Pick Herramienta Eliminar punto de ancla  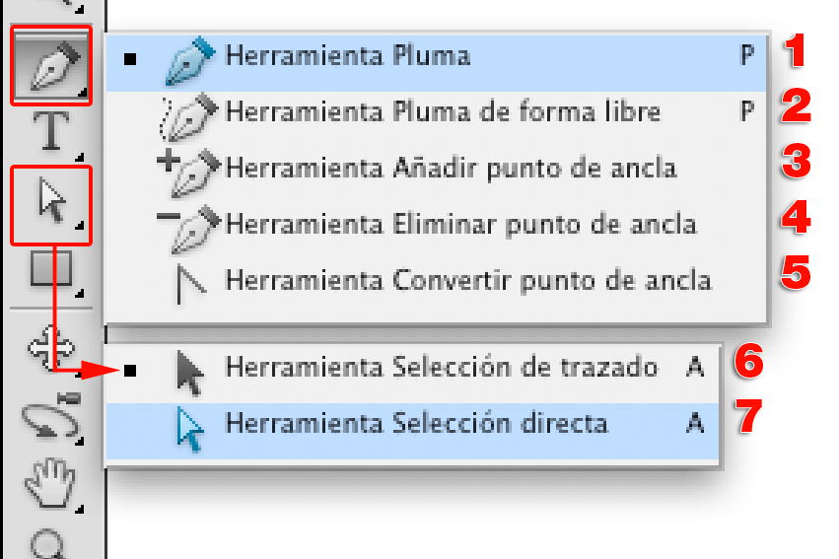460,224
